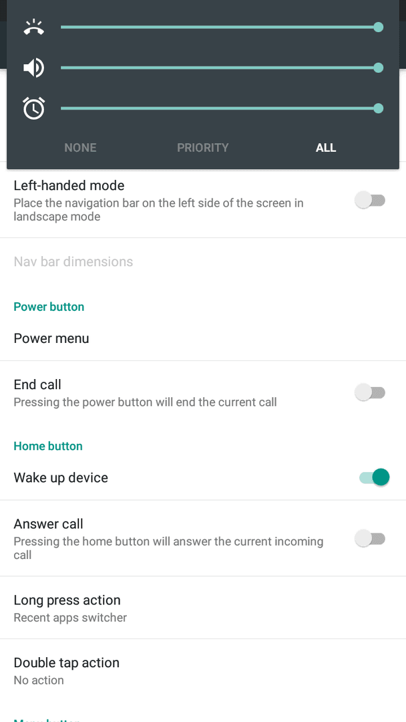Select PRIORITY interruptions mode

coord(203,148)
